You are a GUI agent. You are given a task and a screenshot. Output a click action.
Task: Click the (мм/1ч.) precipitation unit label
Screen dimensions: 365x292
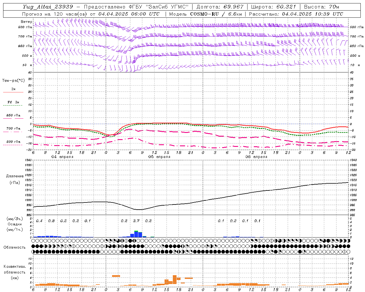point(14,229)
